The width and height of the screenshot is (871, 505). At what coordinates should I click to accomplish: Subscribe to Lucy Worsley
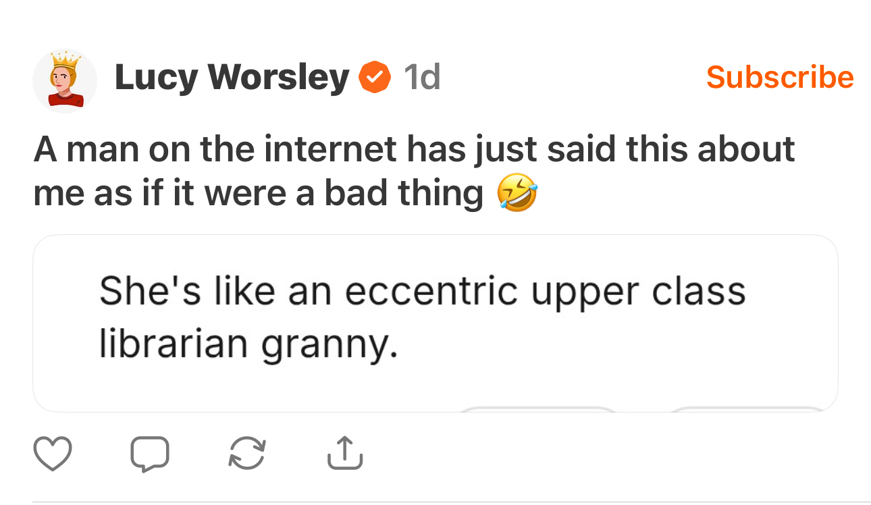[x=780, y=77]
